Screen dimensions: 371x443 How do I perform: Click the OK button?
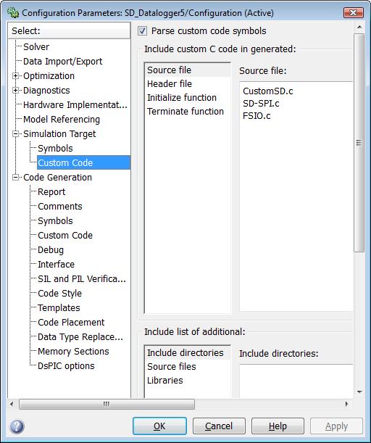point(159,426)
